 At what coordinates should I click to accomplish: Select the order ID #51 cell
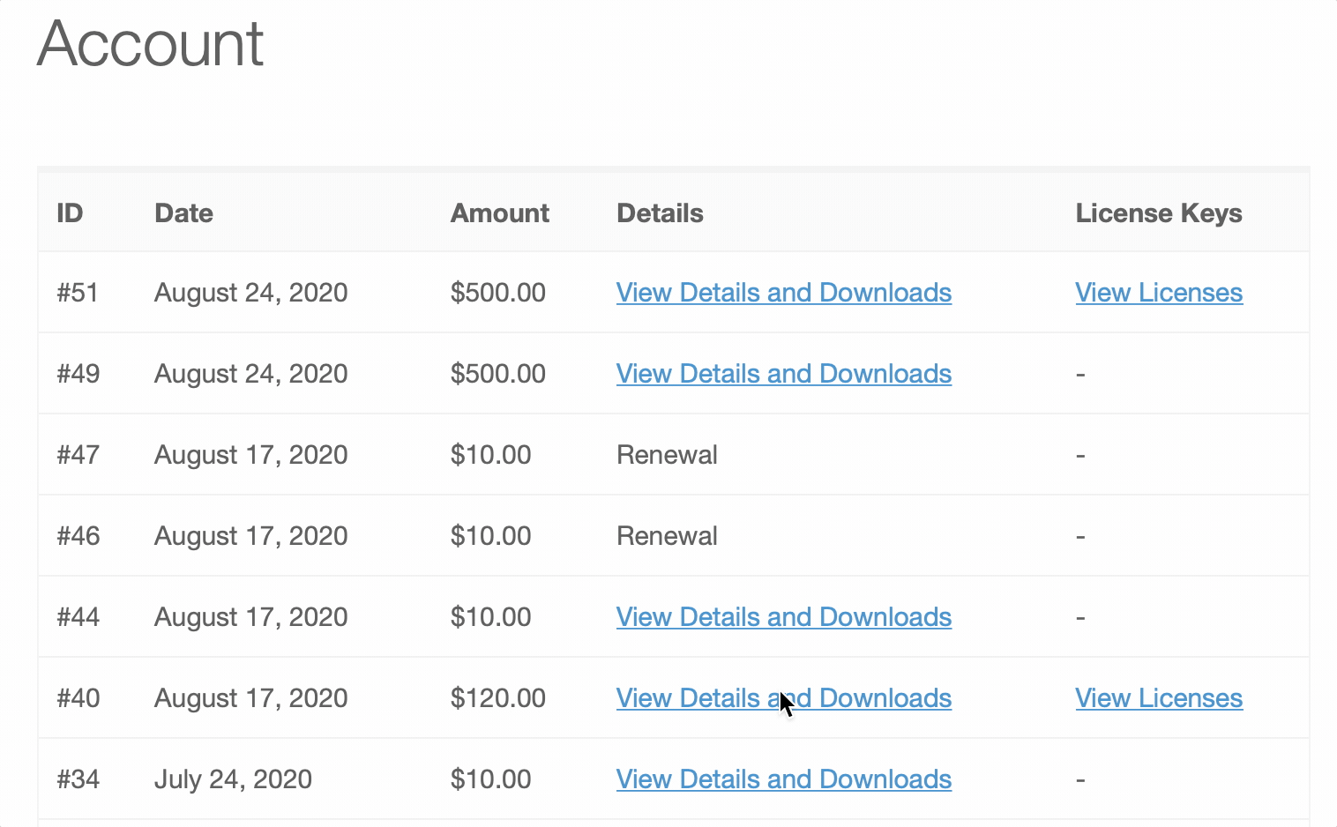click(78, 293)
